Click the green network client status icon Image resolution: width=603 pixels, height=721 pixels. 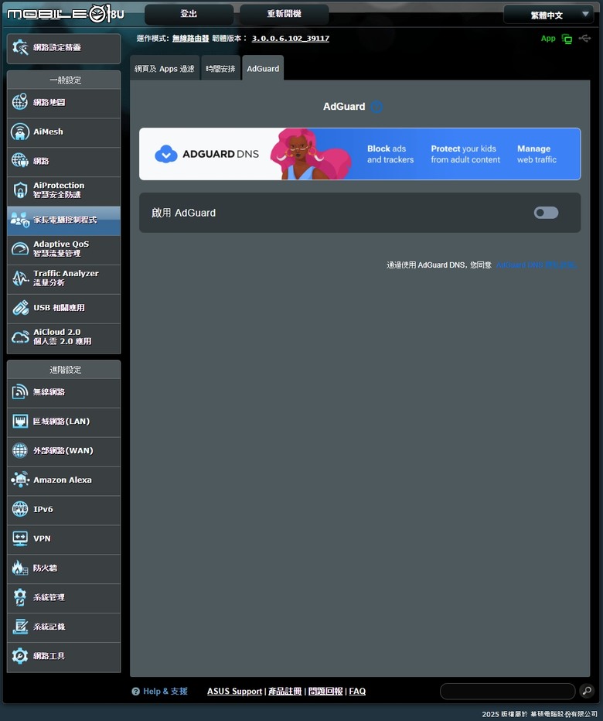[x=567, y=39]
